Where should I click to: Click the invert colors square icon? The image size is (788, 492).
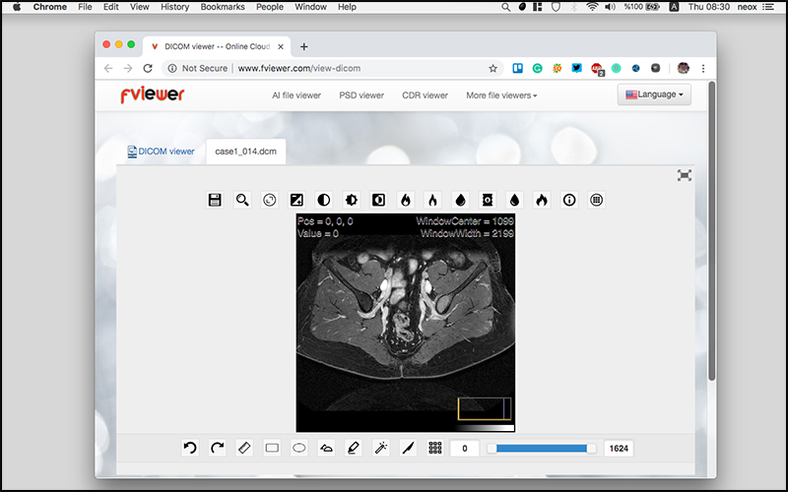[378, 200]
